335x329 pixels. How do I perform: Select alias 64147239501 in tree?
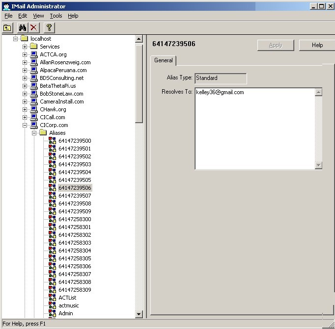[x=75, y=149]
